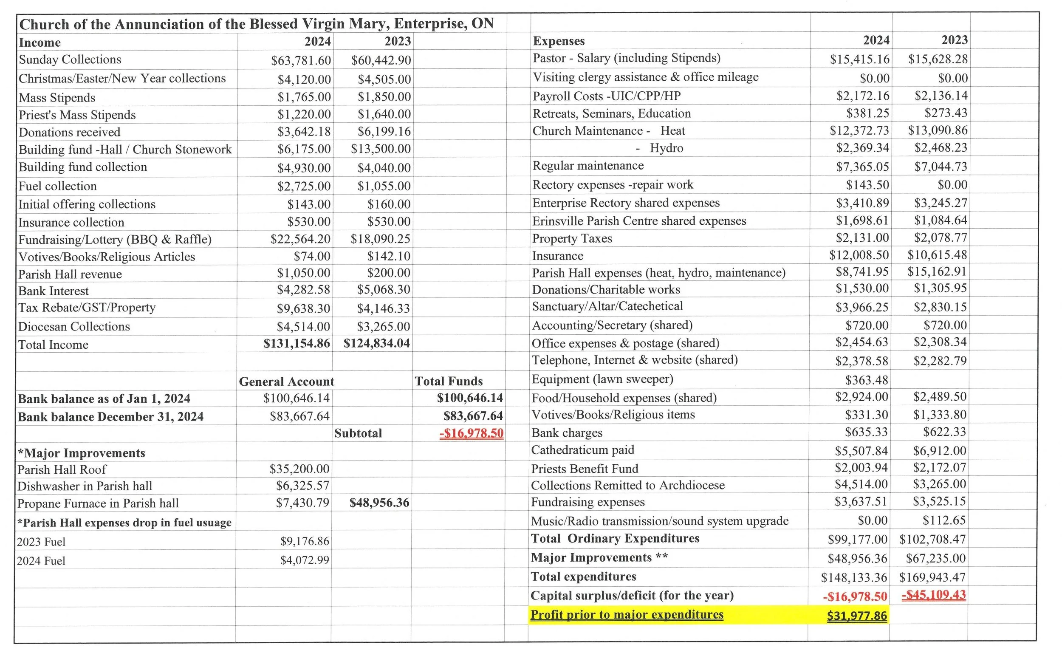The width and height of the screenshot is (1062, 650).
Task: Click the Total Funds column heading
Action: coord(448,381)
